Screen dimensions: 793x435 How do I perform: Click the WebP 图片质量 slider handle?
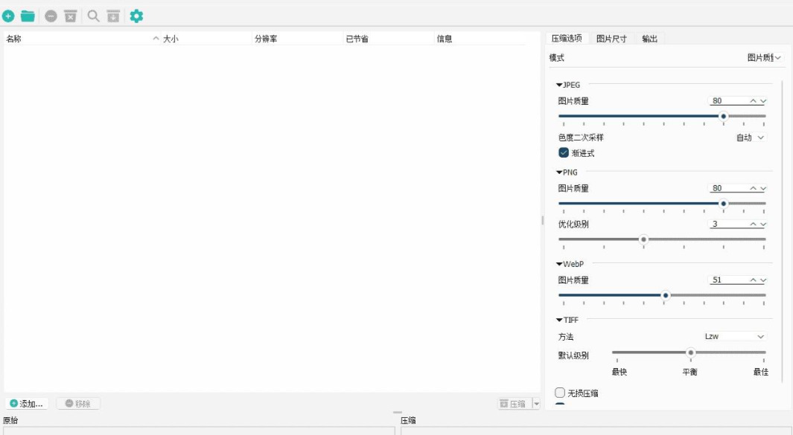666,295
